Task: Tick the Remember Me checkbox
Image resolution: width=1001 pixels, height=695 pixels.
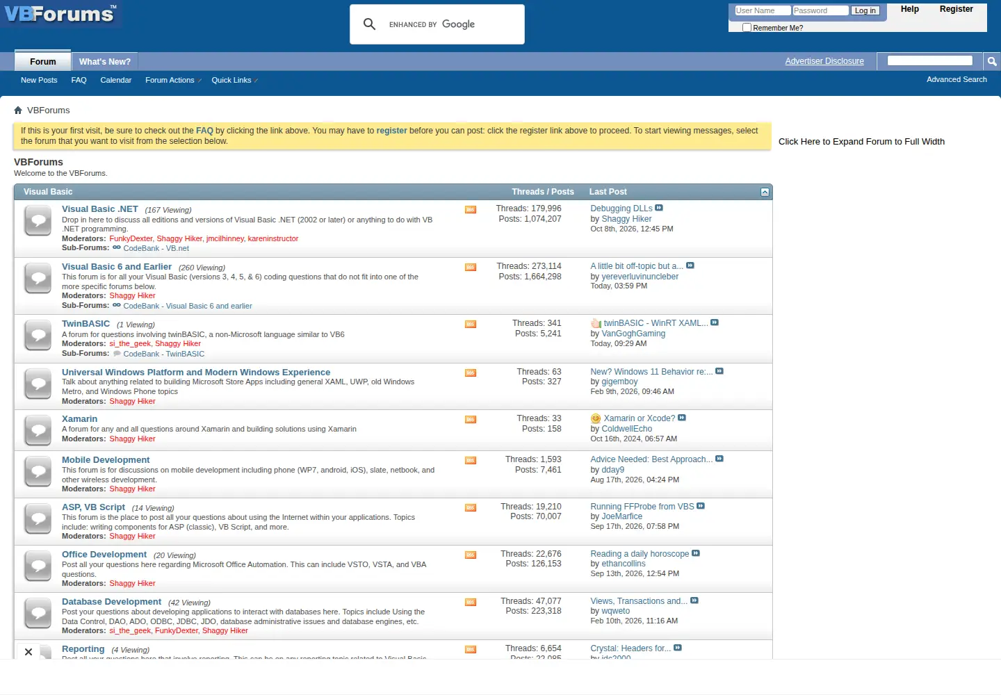Action: point(747,28)
